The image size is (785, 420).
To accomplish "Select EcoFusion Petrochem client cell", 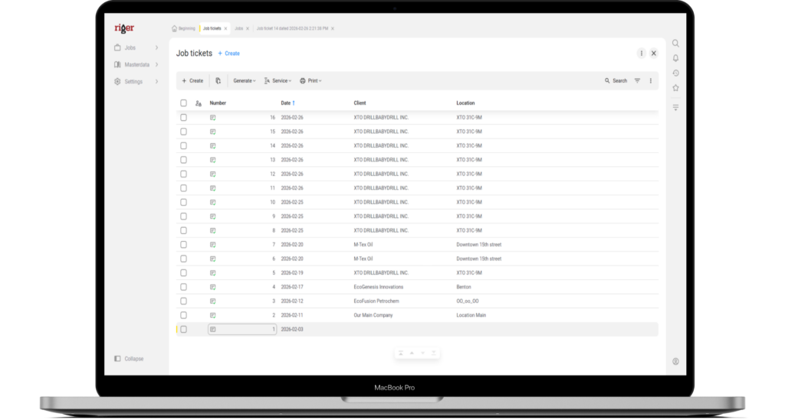I will coord(376,301).
